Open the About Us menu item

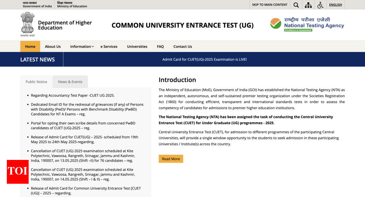pyautogui.click(x=53, y=47)
